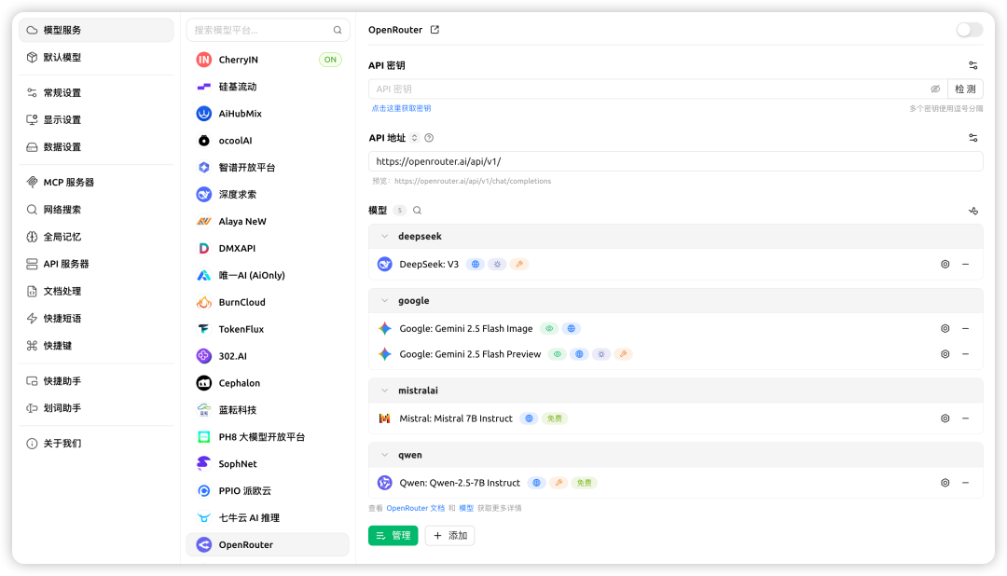Click the model health check icon

(973, 211)
